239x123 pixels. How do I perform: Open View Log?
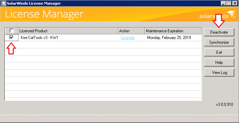[219, 73]
